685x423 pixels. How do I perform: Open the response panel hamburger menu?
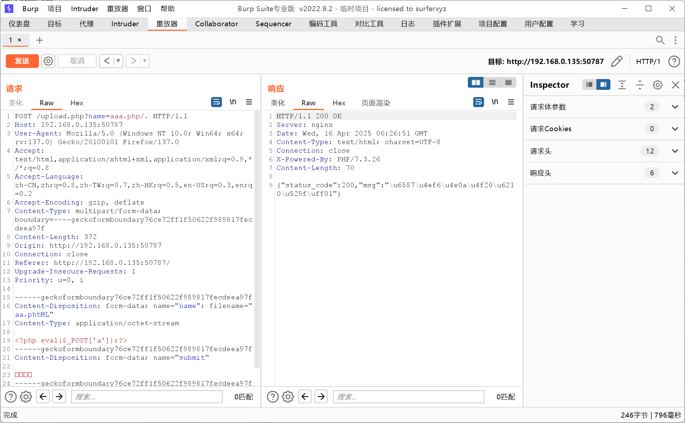tap(511, 102)
